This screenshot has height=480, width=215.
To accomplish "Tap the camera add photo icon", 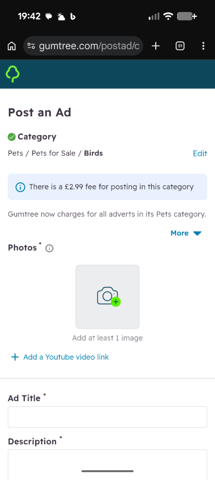I will coord(109,296).
